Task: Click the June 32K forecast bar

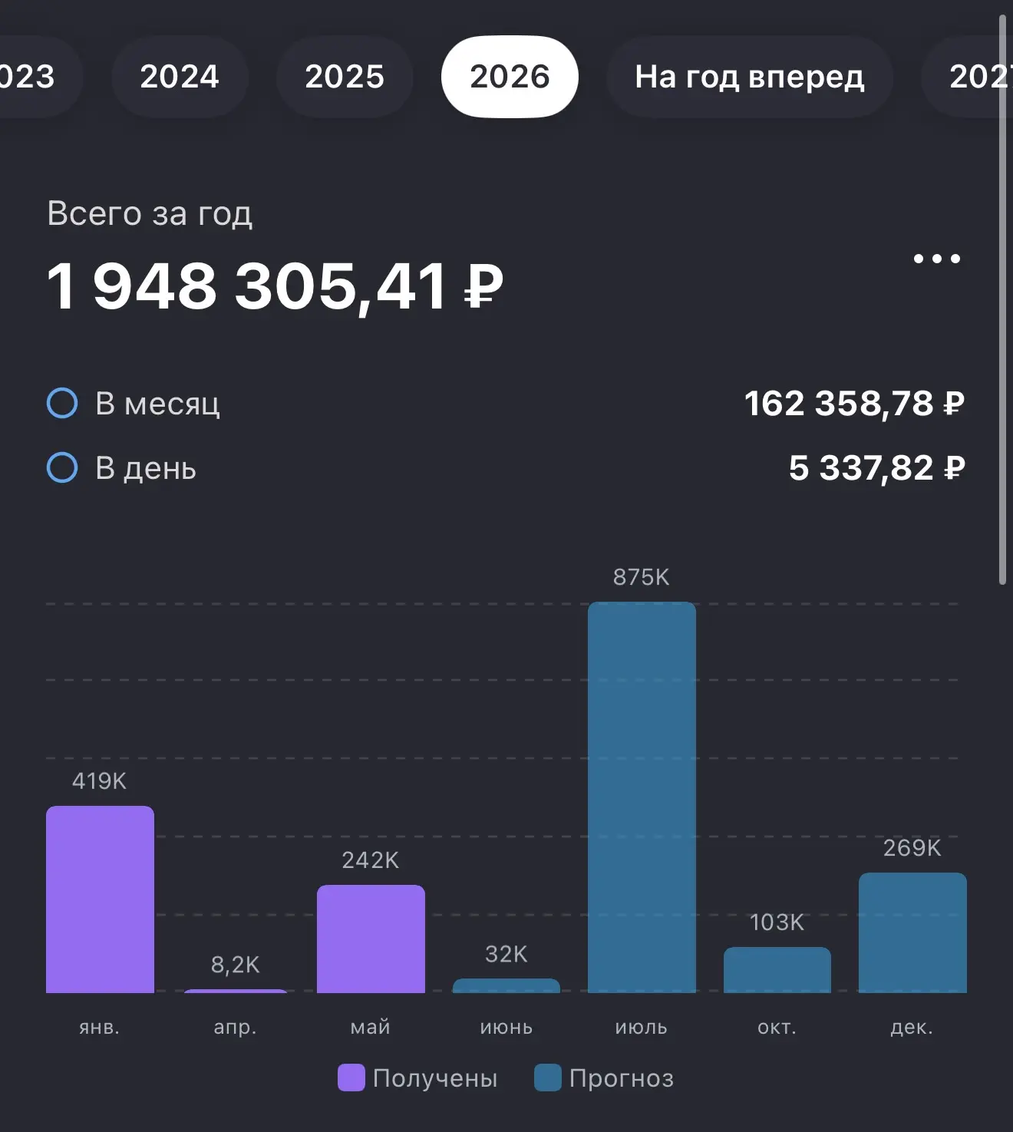Action: (506, 985)
